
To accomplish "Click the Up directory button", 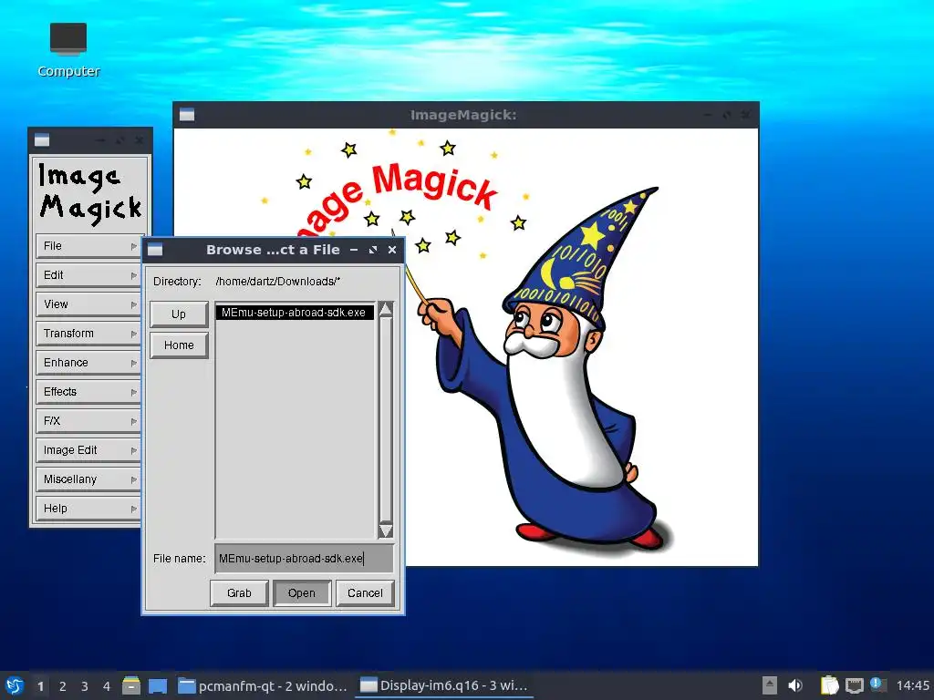I will tap(179, 314).
